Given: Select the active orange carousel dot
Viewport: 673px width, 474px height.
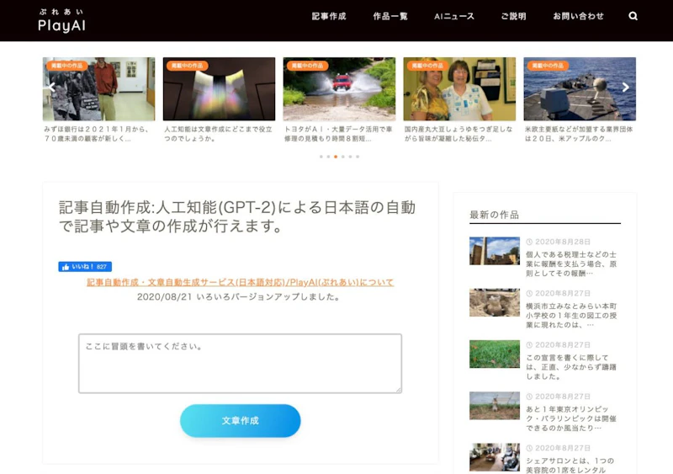Looking at the screenshot, I should click(x=336, y=157).
